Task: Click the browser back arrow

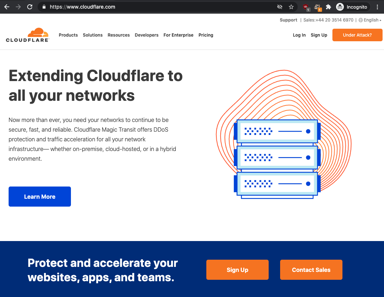Action: coord(7,7)
